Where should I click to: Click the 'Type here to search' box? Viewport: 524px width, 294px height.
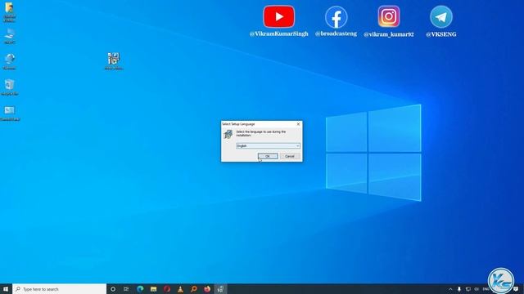(x=60, y=289)
